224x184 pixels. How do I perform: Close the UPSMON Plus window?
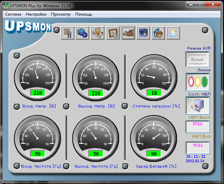pyautogui.click(x=213, y=4)
